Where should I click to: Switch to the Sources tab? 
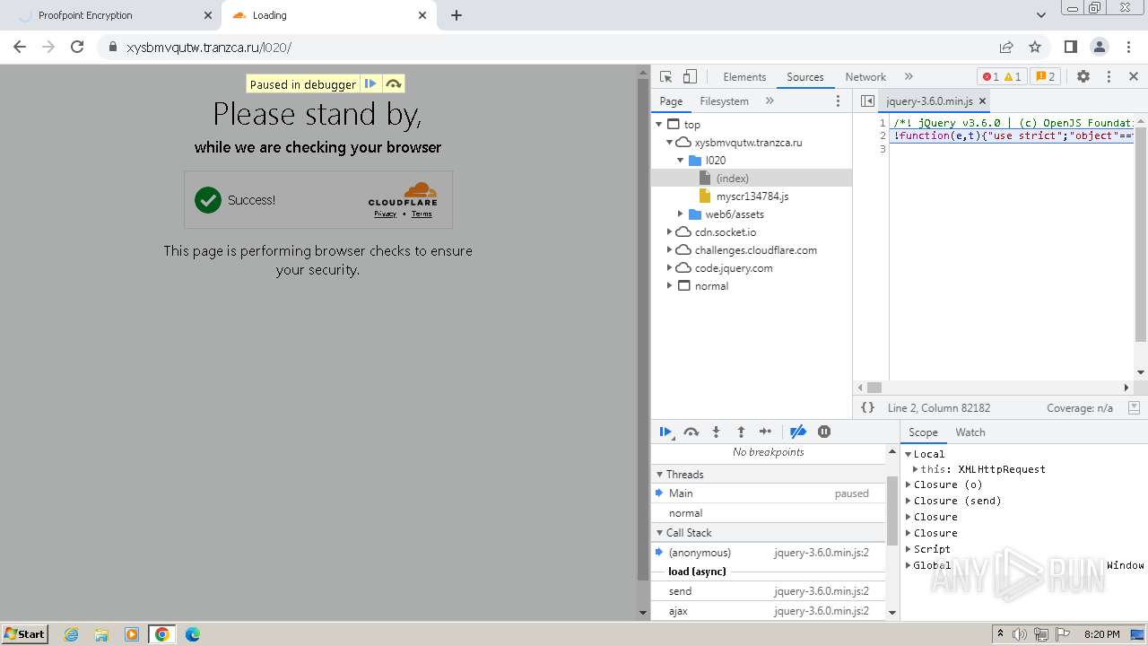(x=804, y=77)
